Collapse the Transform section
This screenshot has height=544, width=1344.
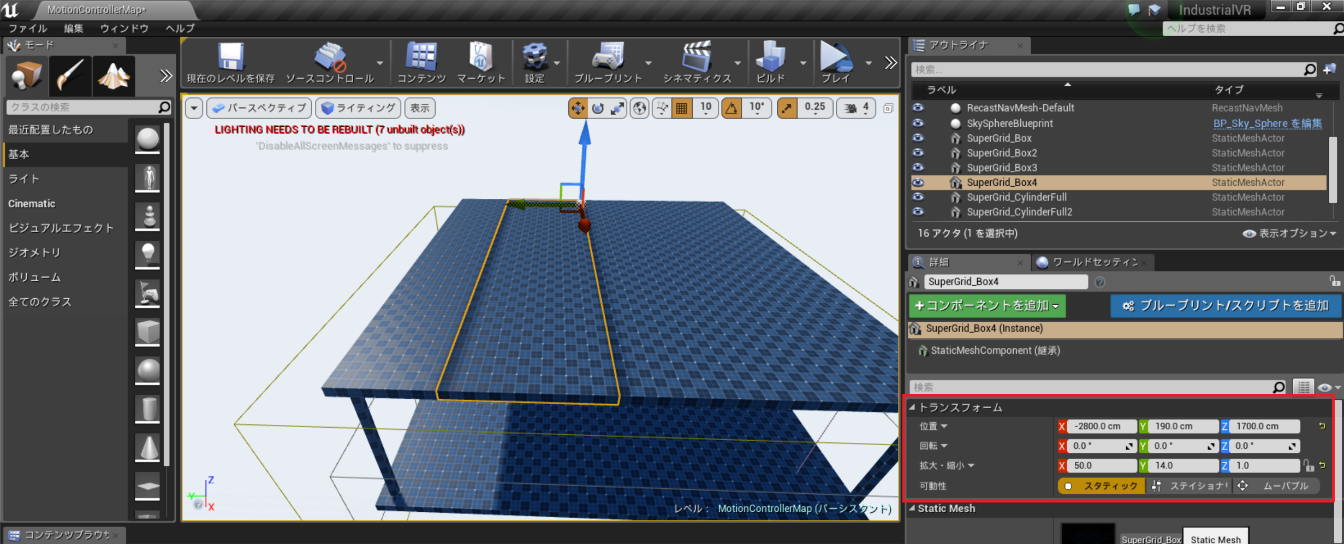pos(912,407)
